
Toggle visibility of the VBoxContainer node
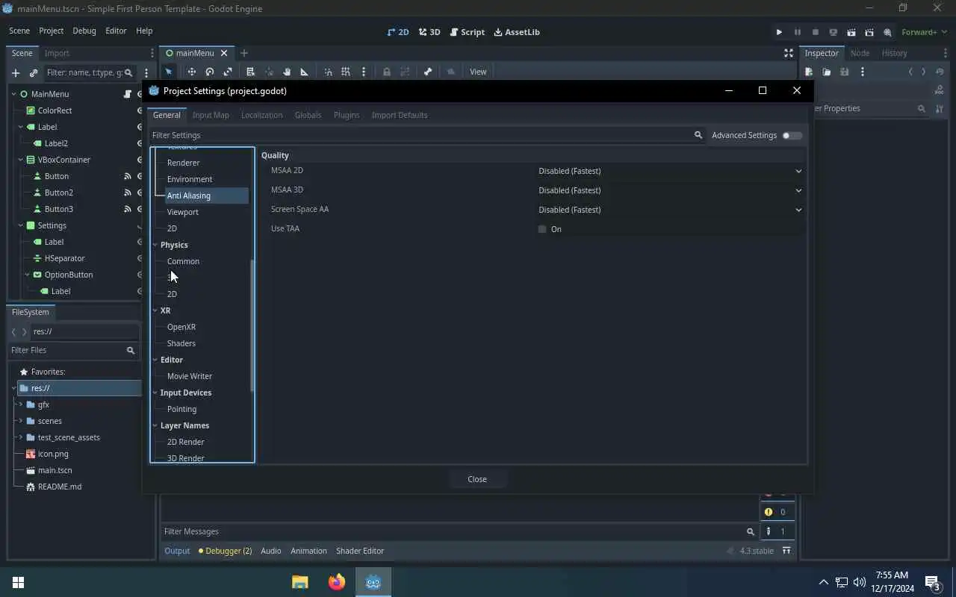click(140, 160)
